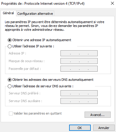116x132 pixels.
Task: Close the TCP/IPv4 properties window
Action: pos(112,4)
